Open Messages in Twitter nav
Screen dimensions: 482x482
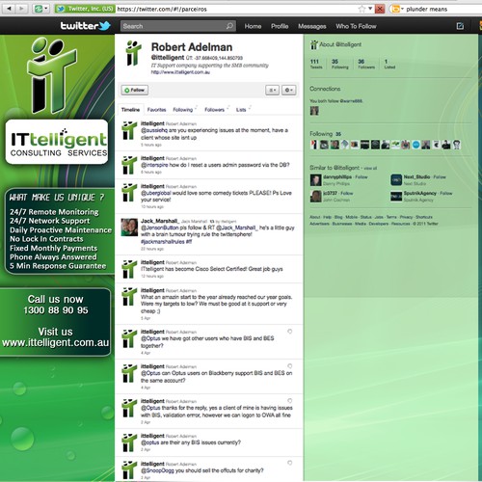pyautogui.click(x=312, y=26)
